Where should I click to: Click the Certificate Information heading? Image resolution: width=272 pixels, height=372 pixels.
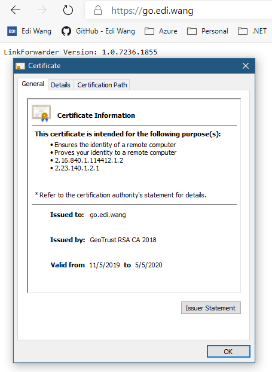point(96,115)
